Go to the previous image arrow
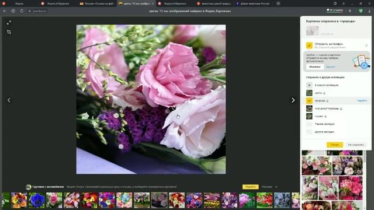The image size is (374, 210). (x=9, y=100)
